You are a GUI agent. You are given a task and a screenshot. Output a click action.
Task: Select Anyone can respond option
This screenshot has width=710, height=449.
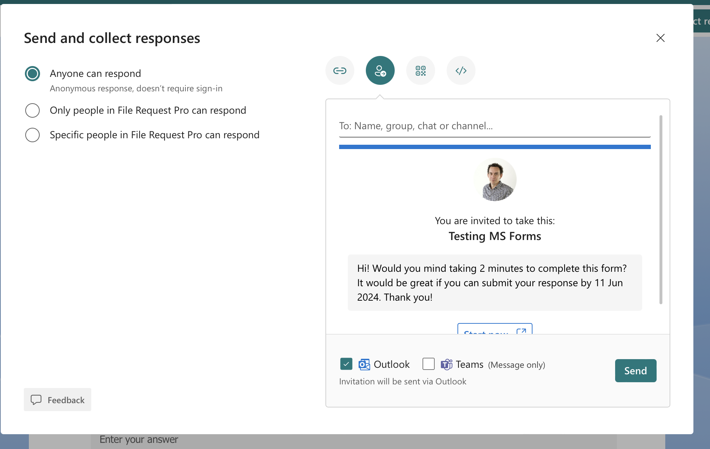coord(32,74)
